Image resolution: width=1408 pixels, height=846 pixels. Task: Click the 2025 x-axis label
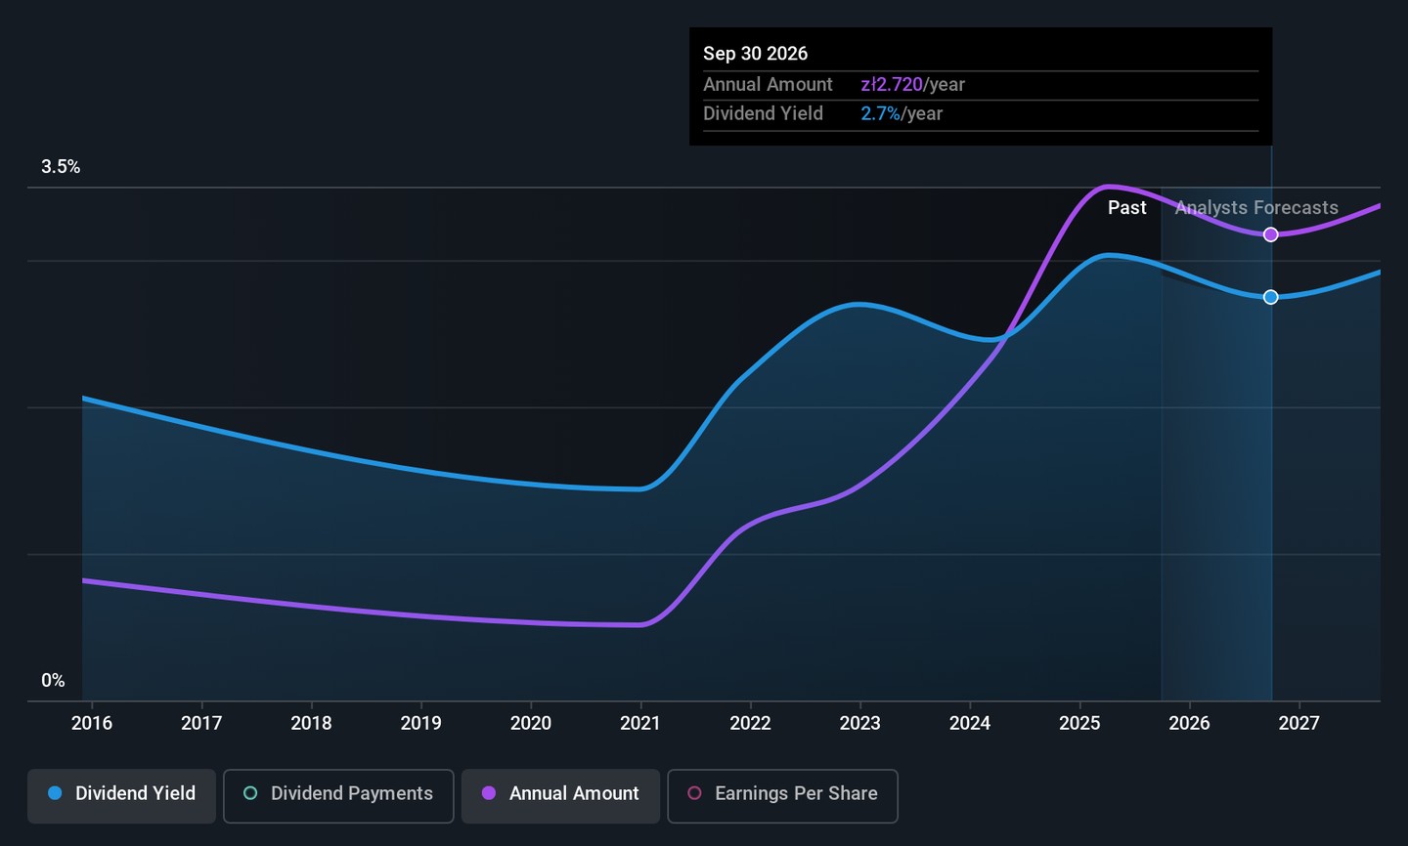(x=1079, y=723)
